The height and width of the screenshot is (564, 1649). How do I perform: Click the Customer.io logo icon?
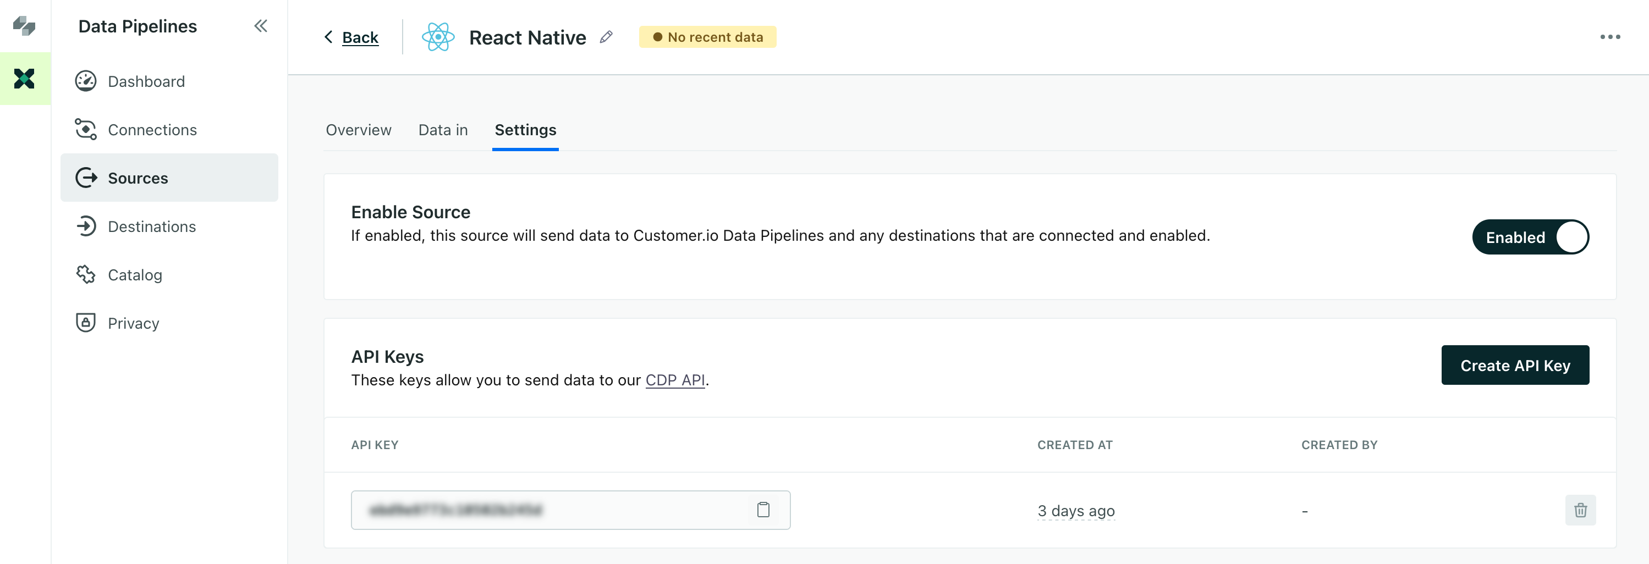tap(24, 26)
